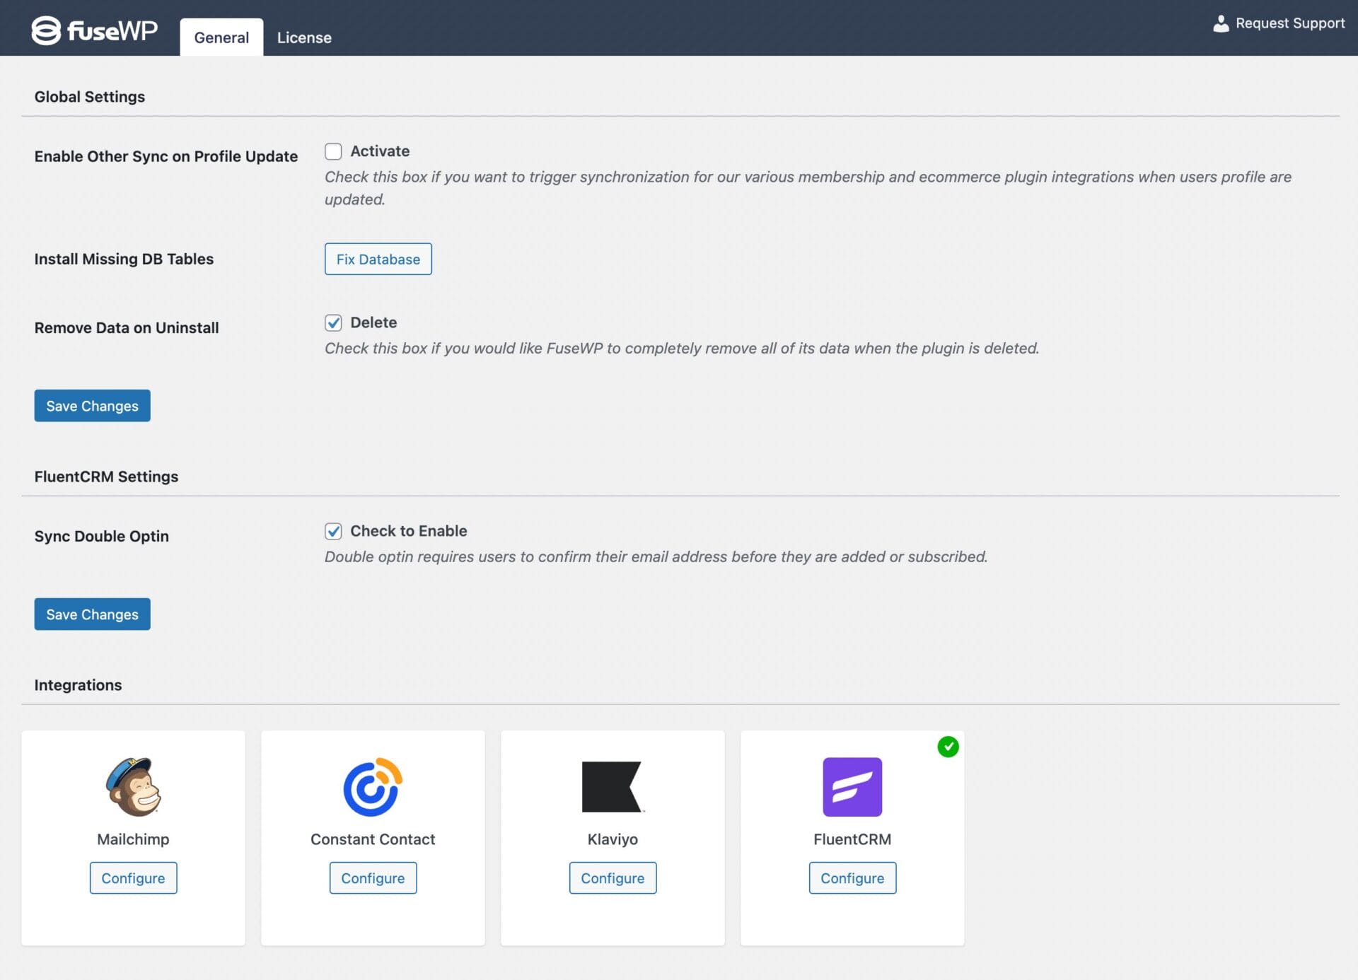Save the FluentCRM Settings changes
This screenshot has width=1358, height=980.
92,614
